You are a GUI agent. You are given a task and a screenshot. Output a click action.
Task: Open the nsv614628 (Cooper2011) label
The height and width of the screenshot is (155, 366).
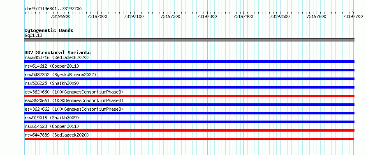pyautogui.click(x=52, y=126)
